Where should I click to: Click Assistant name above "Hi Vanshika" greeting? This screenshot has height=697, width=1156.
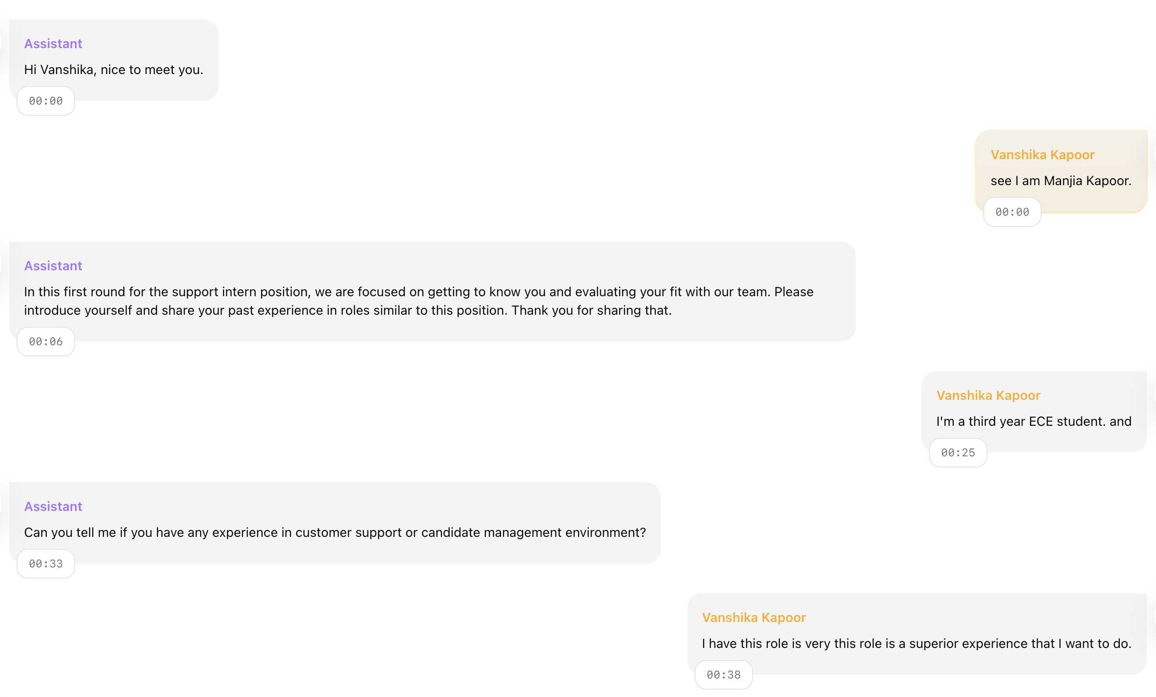tap(53, 44)
